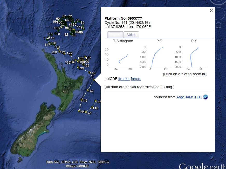Select float marker for cycle 143

(82, 100)
